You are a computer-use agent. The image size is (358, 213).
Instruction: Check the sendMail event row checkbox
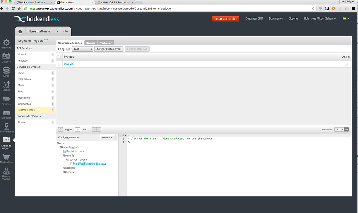click(x=59, y=64)
